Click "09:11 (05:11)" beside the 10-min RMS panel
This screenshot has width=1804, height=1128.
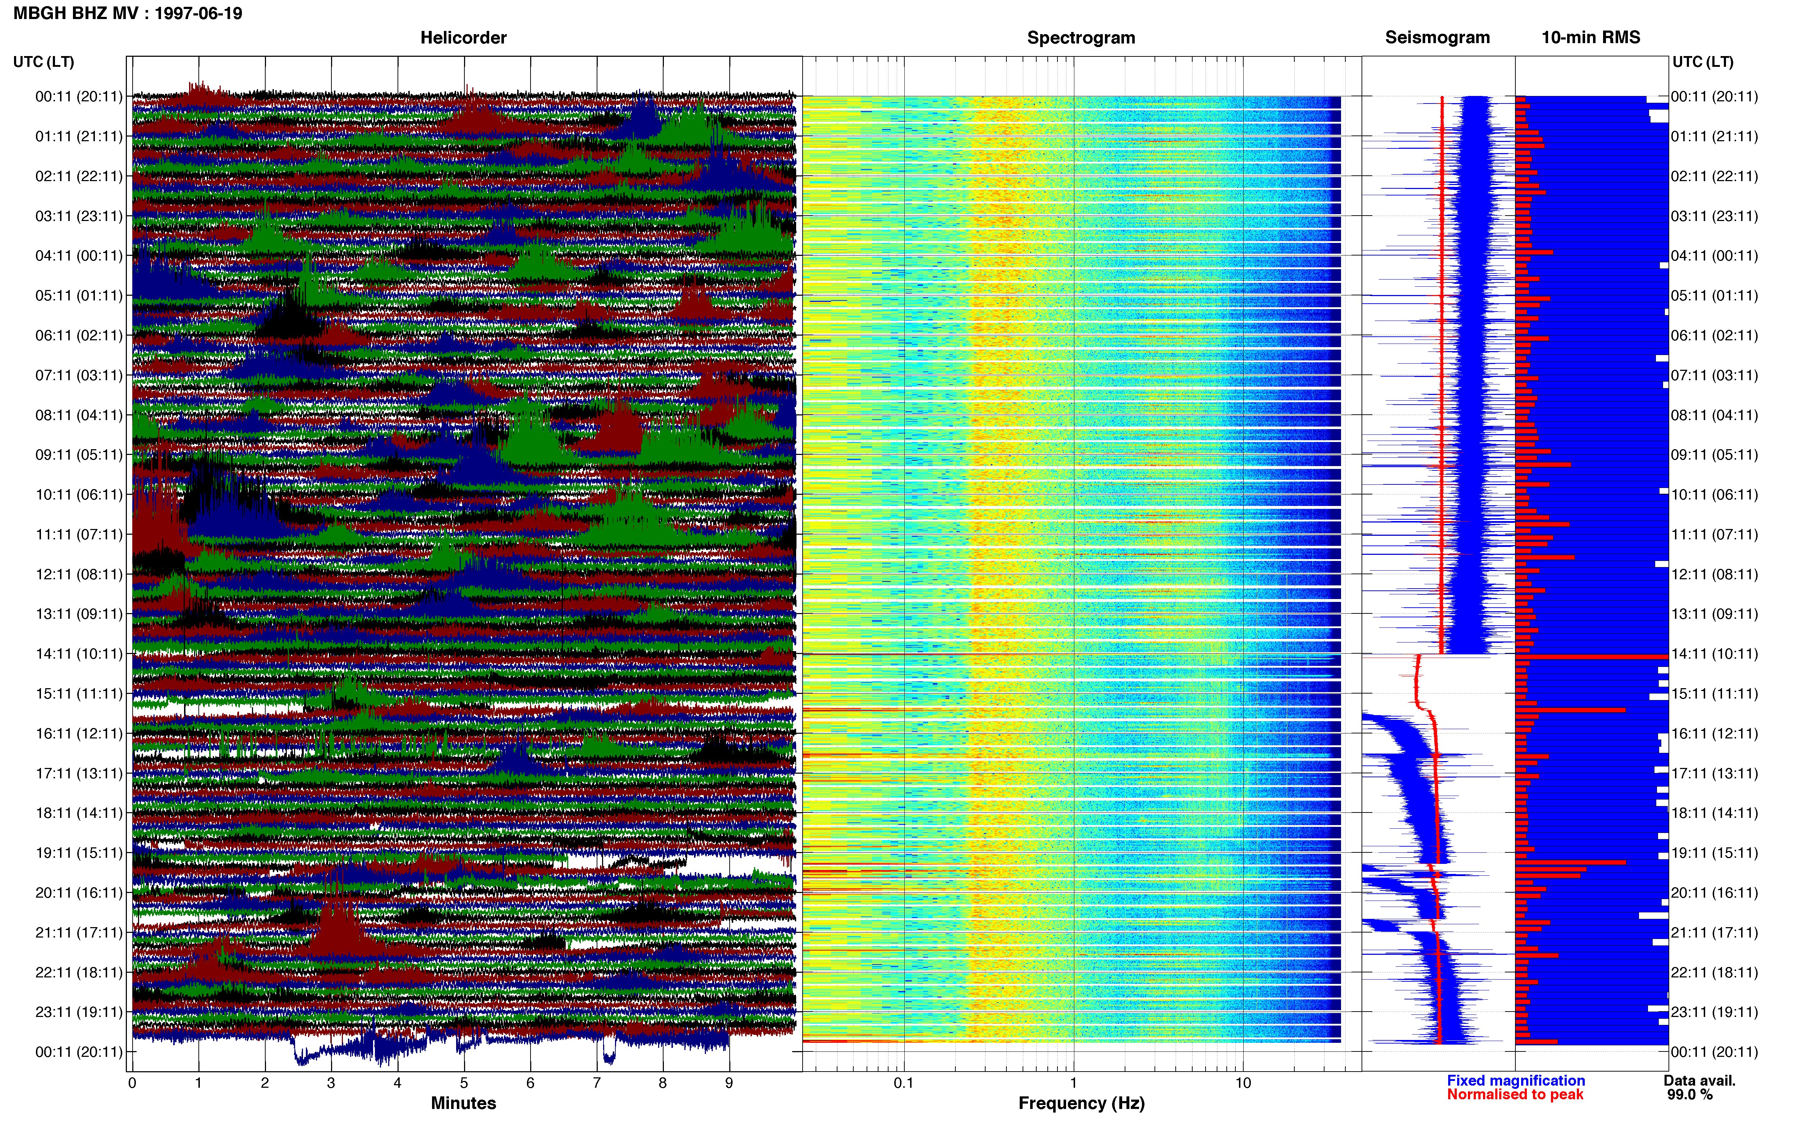pyautogui.click(x=1715, y=455)
